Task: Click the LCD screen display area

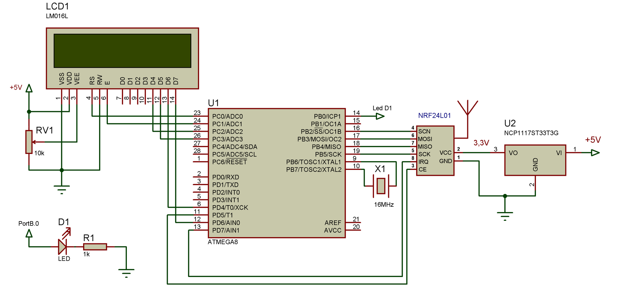Action: click(122, 51)
